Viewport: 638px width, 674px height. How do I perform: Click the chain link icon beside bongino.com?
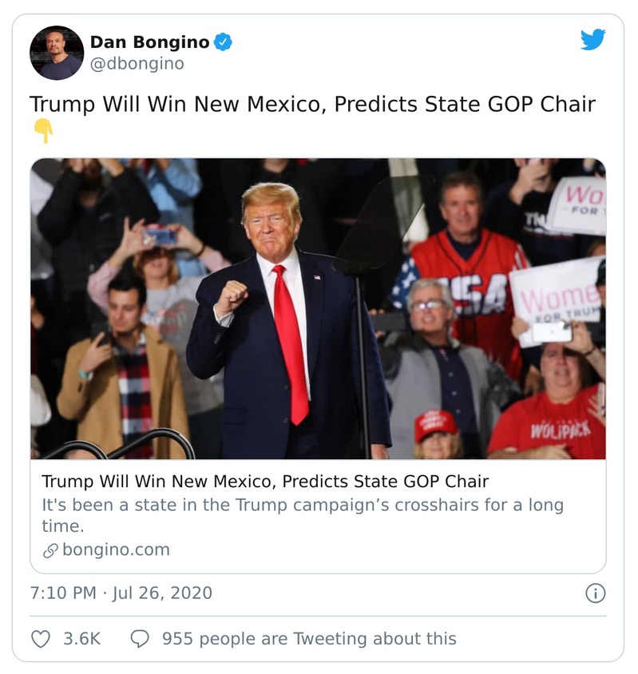[50, 550]
